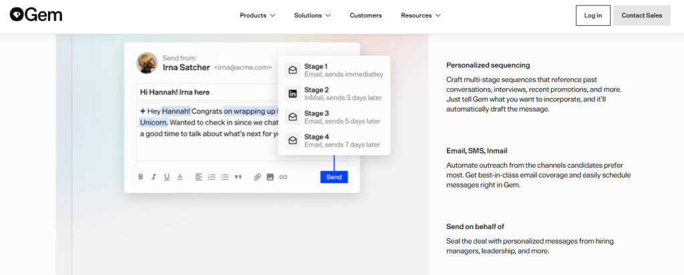684x275 pixels.
Task: Select the 'Stage 2' label
Action: (317, 90)
